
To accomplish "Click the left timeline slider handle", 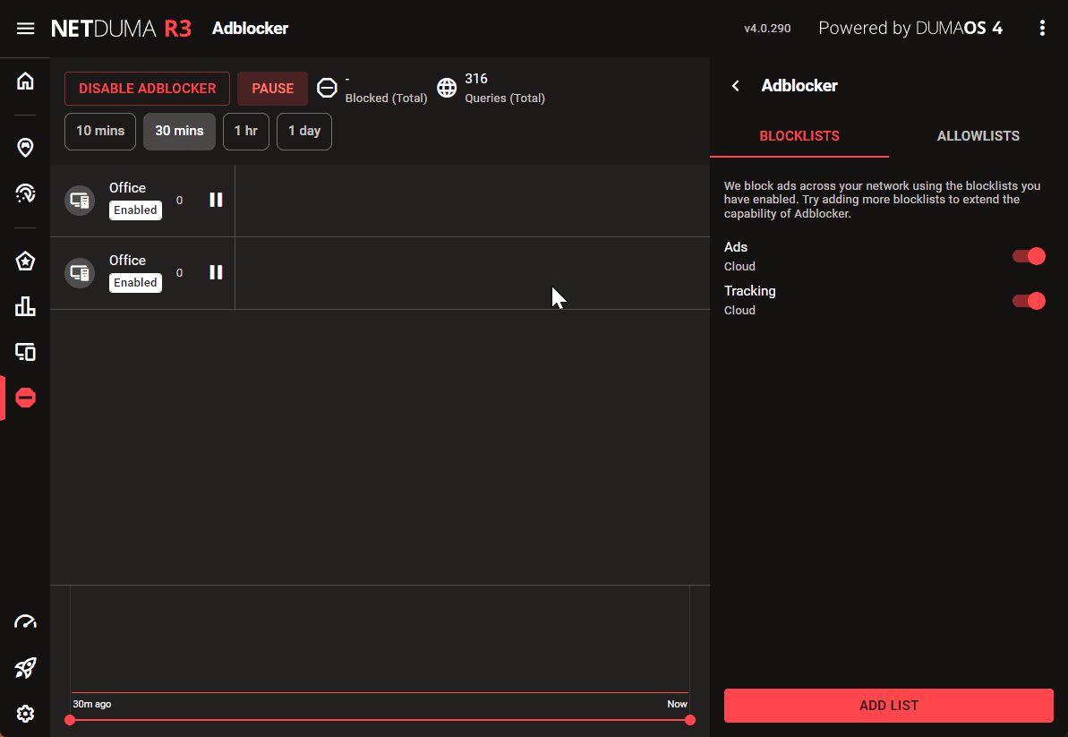I will (x=70, y=720).
